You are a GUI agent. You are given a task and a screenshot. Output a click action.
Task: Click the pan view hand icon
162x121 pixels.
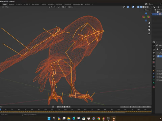coord(149,27)
